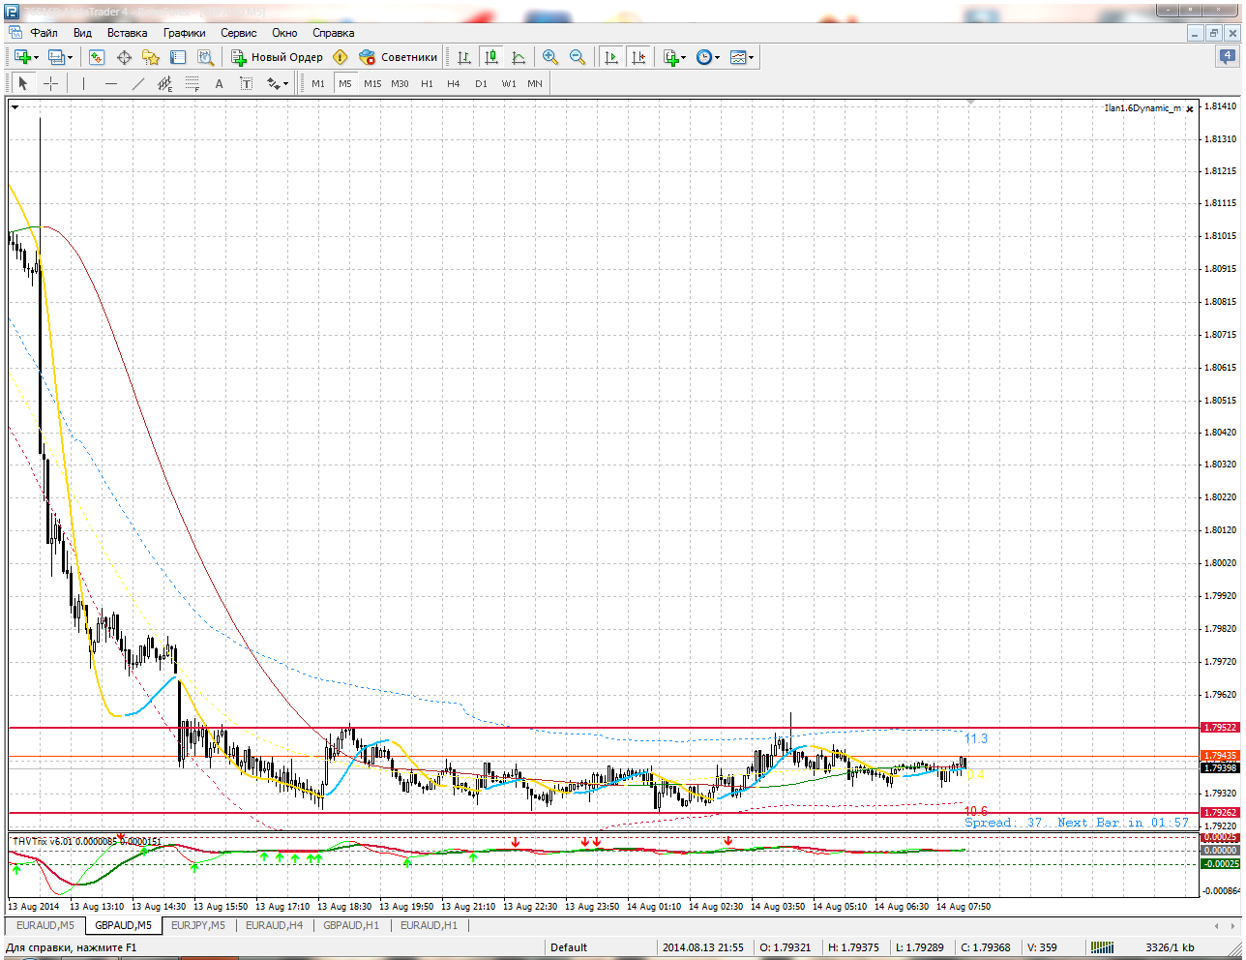This screenshot has height=960, width=1246.
Task: Set timeframe to D1
Action: point(481,83)
